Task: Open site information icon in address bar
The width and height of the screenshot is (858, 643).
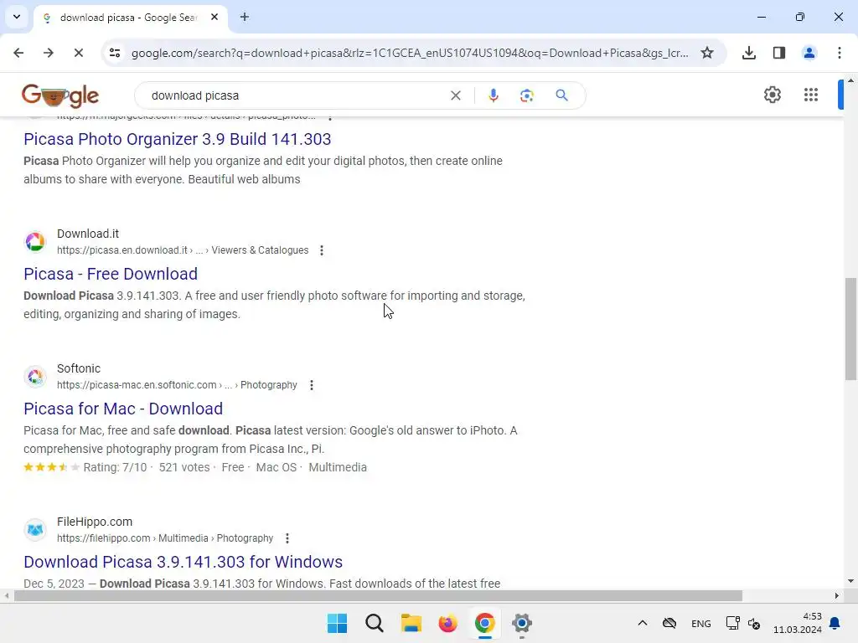Action: 115,53
